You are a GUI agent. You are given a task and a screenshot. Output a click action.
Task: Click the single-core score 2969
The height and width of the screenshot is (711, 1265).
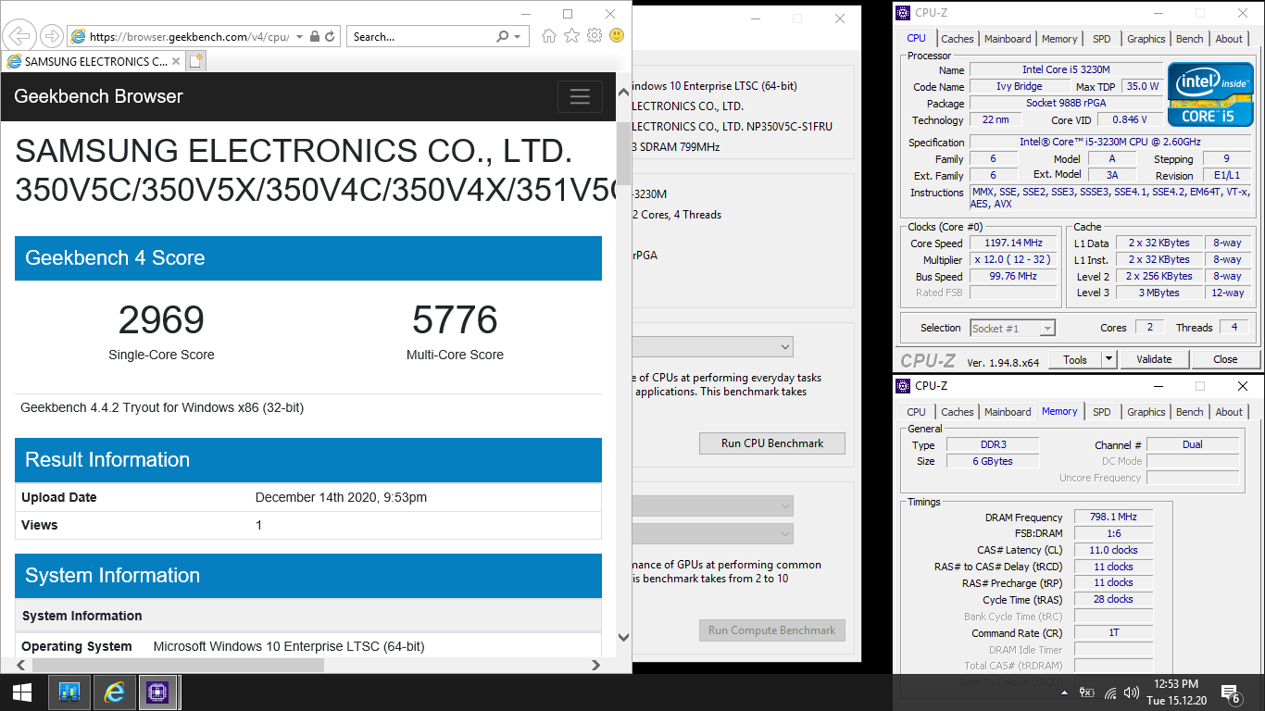pos(161,320)
